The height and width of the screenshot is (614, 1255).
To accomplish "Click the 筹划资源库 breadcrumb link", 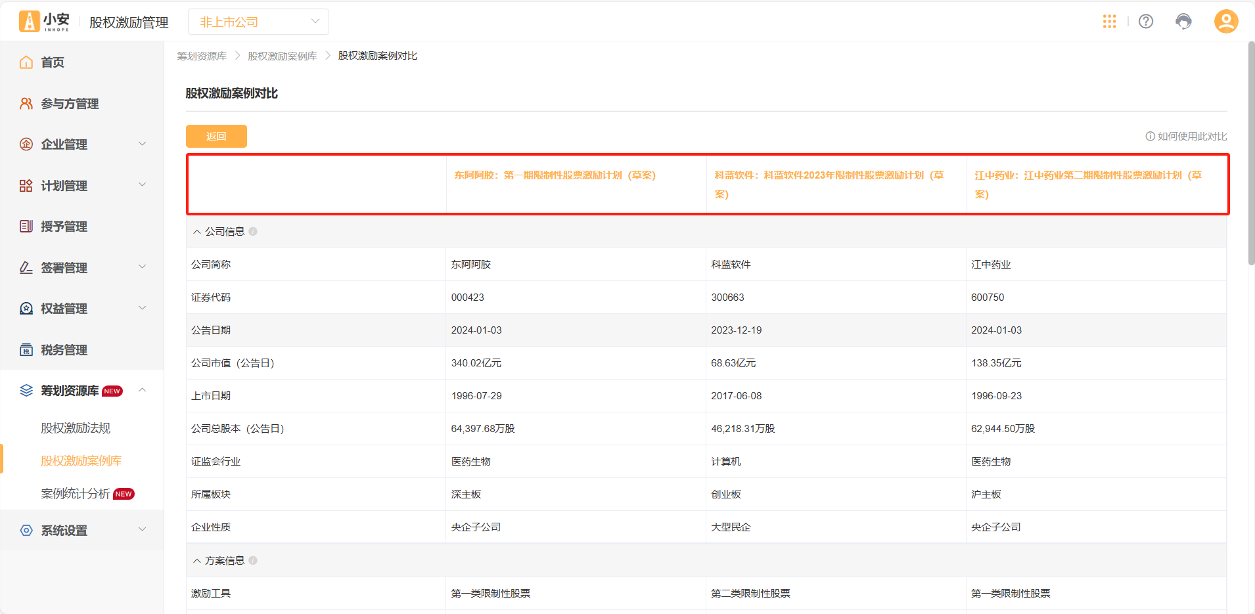I will point(202,56).
